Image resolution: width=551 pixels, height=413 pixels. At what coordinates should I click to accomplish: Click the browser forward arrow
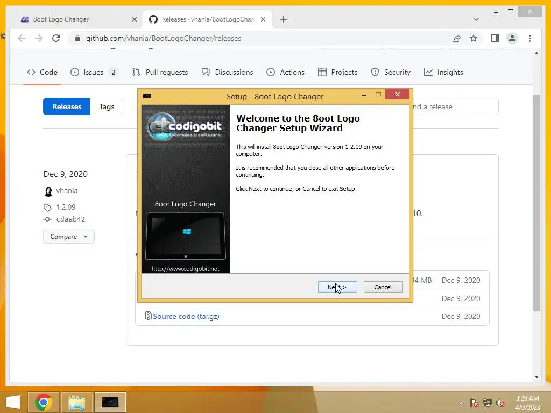[x=39, y=38]
